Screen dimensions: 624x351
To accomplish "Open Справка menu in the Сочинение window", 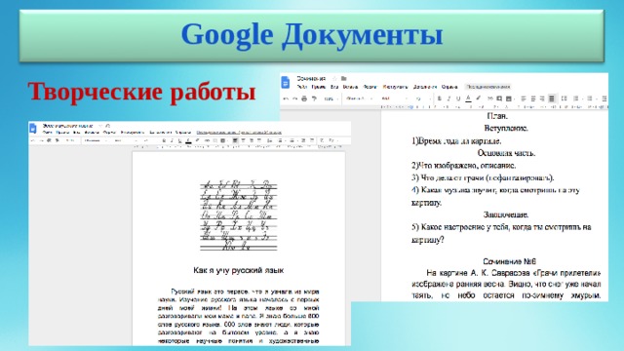I will (450, 87).
